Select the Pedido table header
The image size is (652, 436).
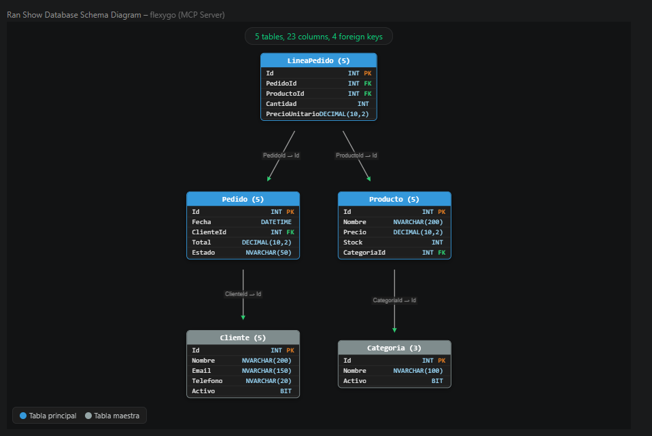pos(243,199)
